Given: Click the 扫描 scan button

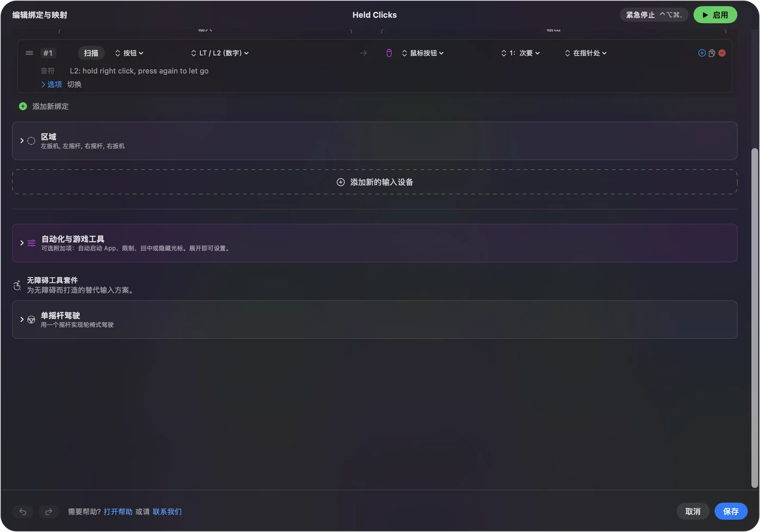Looking at the screenshot, I should coord(91,53).
